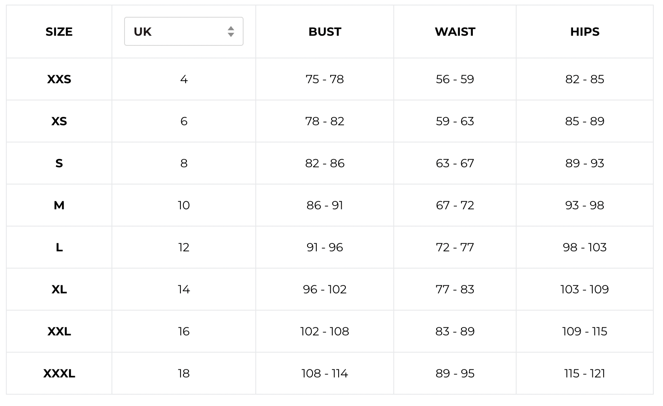Click the XXL size row label

coord(59,332)
